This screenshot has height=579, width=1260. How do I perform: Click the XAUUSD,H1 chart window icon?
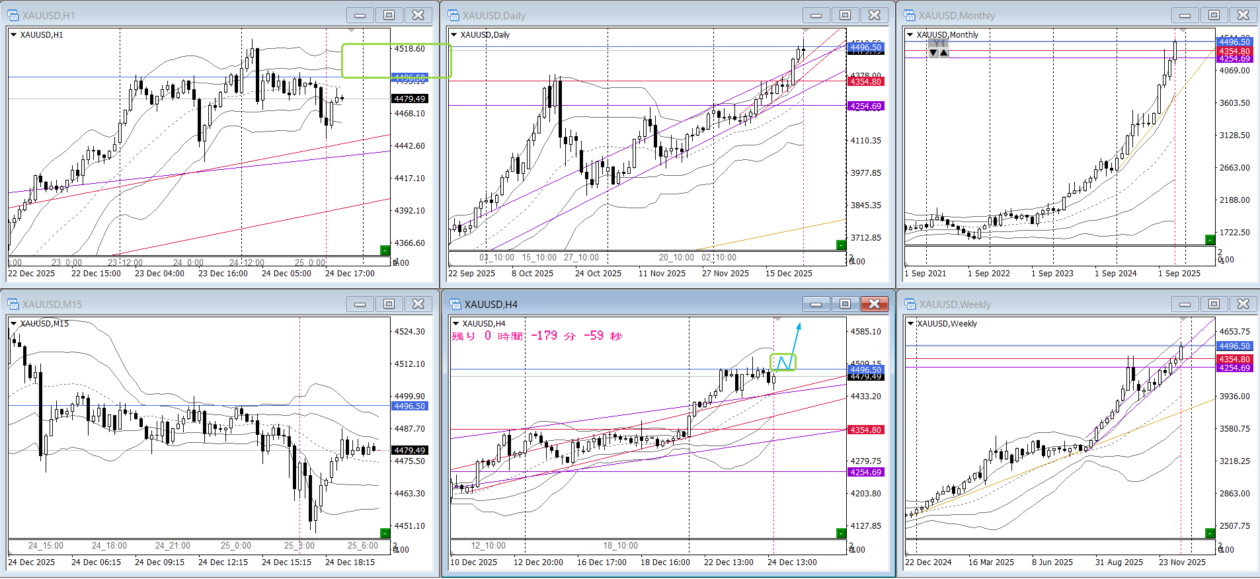(x=13, y=15)
